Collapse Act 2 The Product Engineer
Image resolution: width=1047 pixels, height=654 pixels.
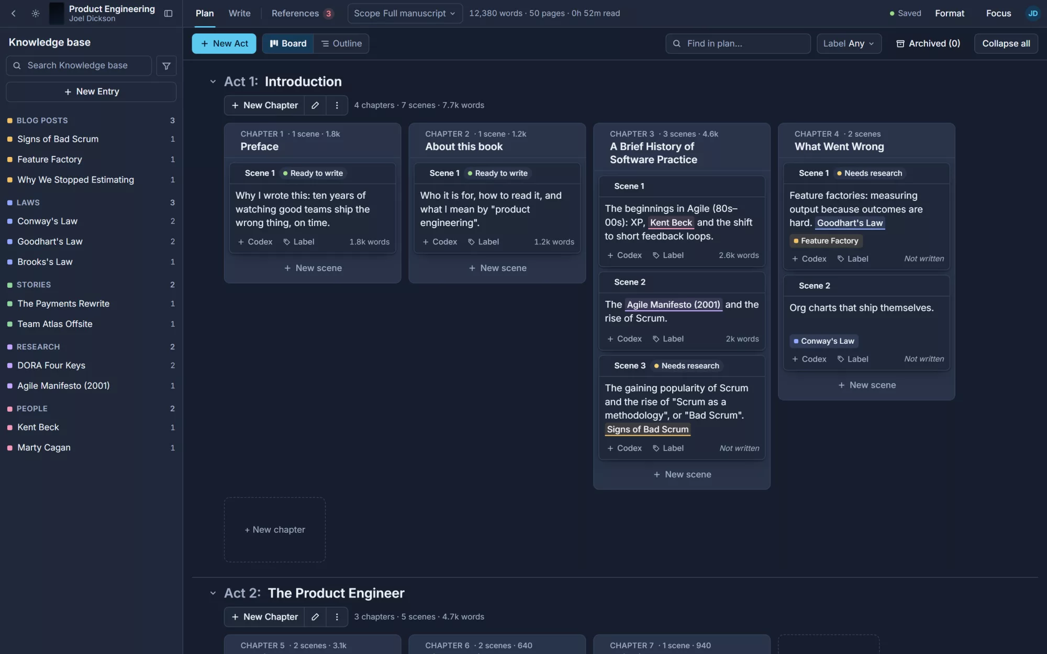(x=213, y=593)
